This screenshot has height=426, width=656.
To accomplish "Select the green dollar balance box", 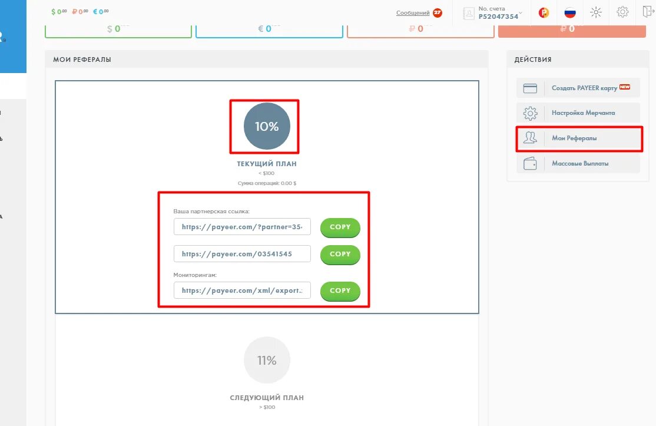I will [118, 31].
